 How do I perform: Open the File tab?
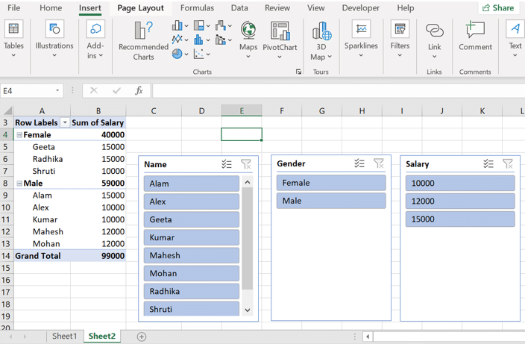tap(13, 7)
